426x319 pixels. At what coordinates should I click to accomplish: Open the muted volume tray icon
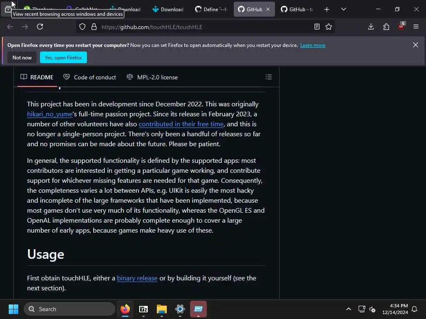(372, 309)
